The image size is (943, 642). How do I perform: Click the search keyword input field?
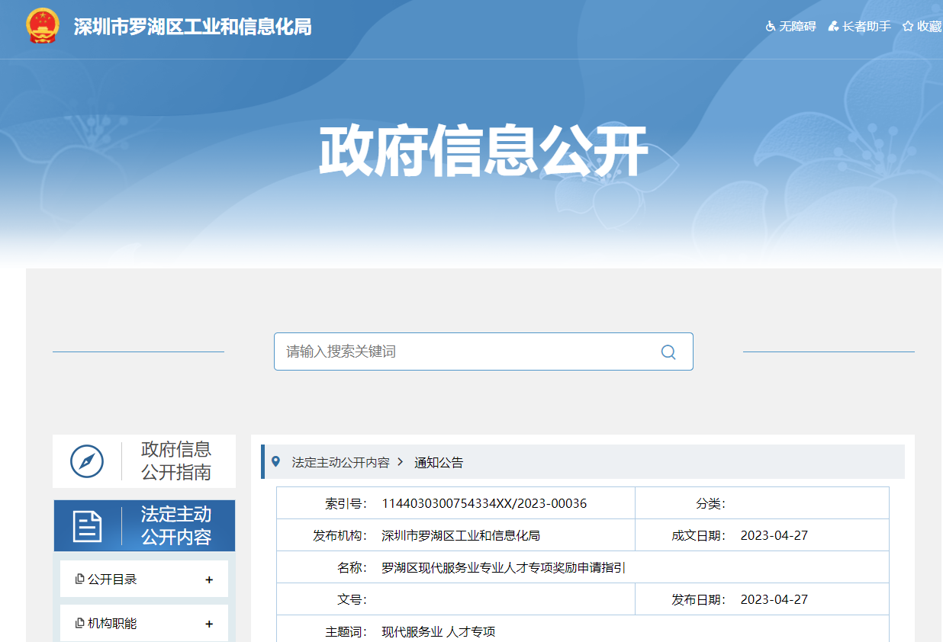click(x=458, y=351)
